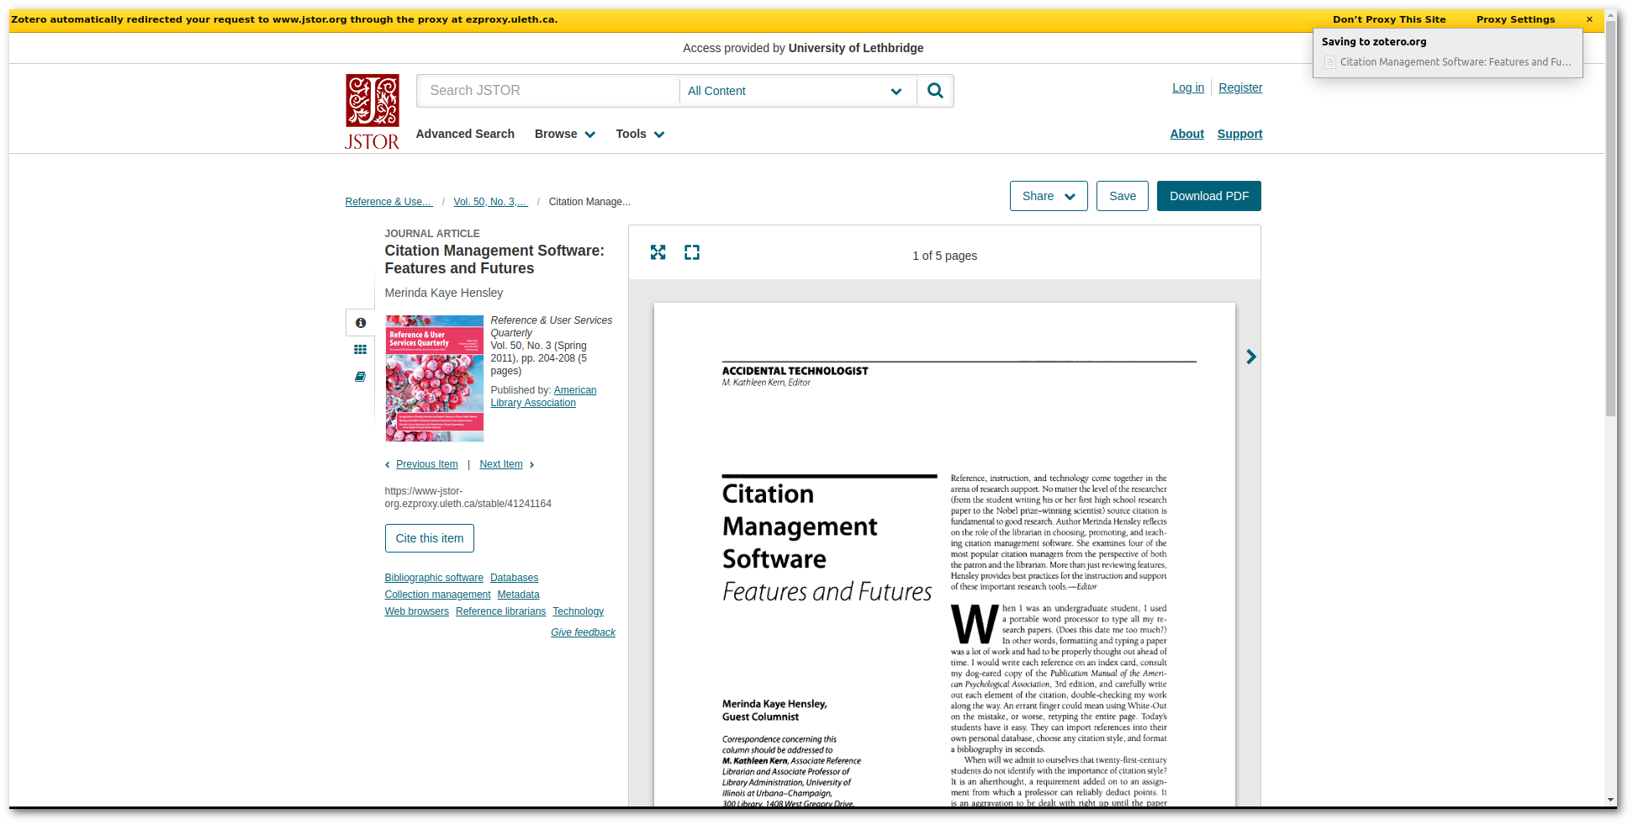Viewport: 1633px width, 825px height.
Task: Click the Save button
Action: coord(1122,196)
